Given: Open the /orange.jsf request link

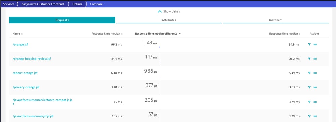Looking at the screenshot, I should 20,45.
